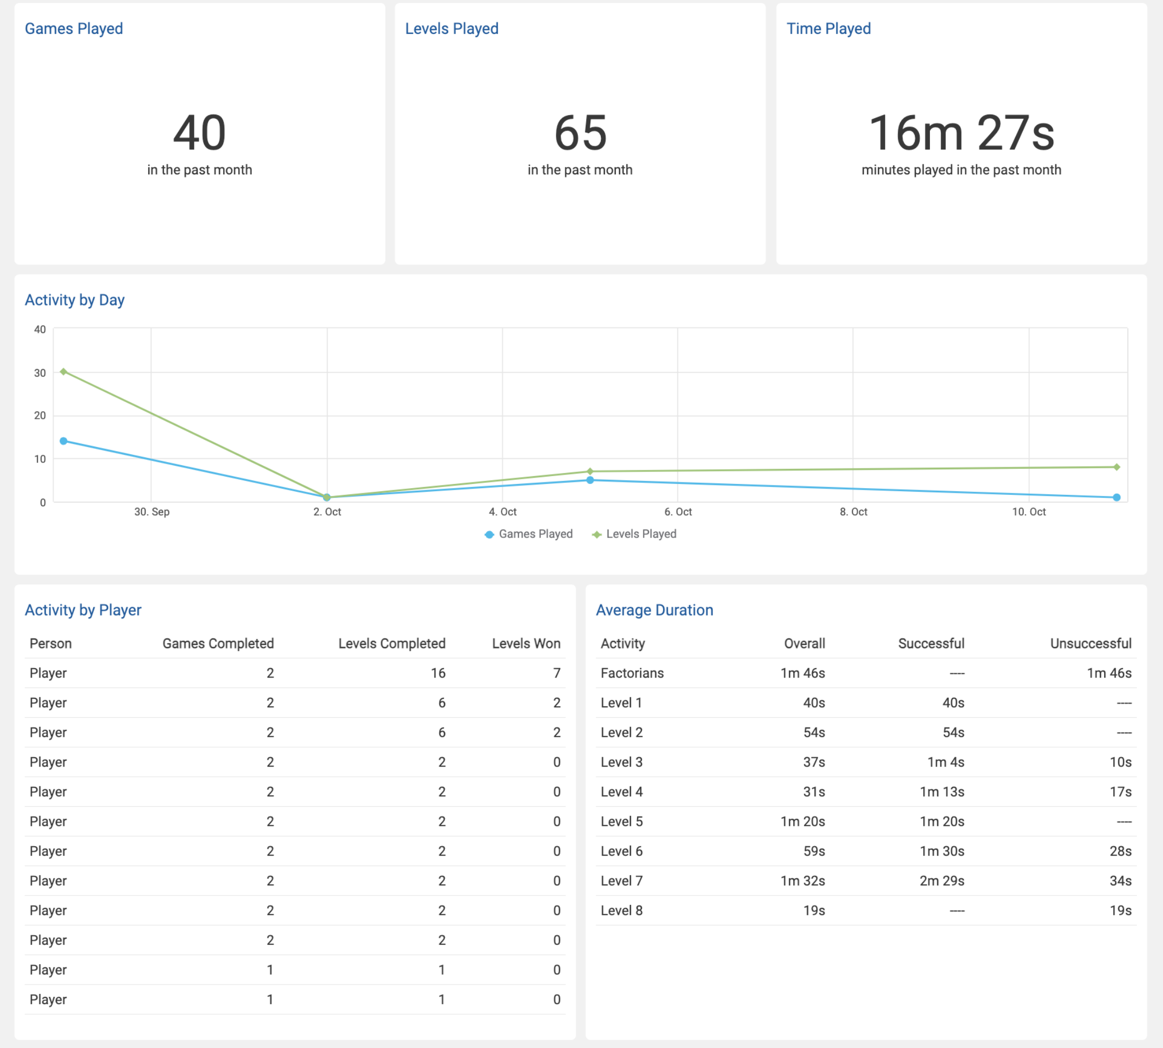The image size is (1163, 1048).
Task: Click the 30. Sep axis label
Action: point(152,512)
